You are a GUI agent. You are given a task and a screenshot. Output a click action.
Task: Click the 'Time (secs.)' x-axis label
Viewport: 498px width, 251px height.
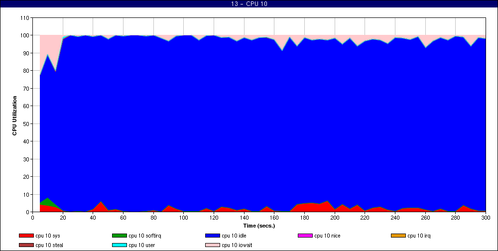coord(259,226)
